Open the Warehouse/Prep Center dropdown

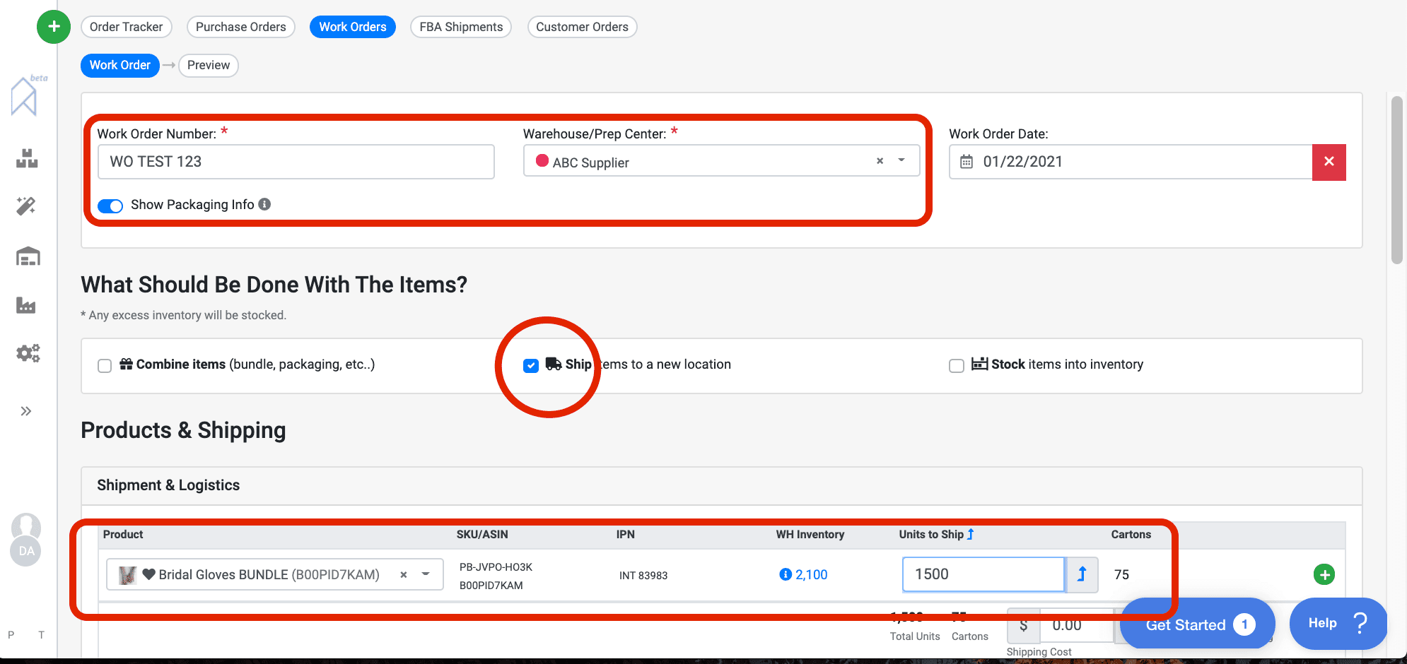(x=901, y=161)
